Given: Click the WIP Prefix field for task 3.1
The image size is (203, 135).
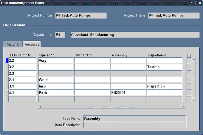Looking at the screenshot, I should pyautogui.click(x=92, y=86).
